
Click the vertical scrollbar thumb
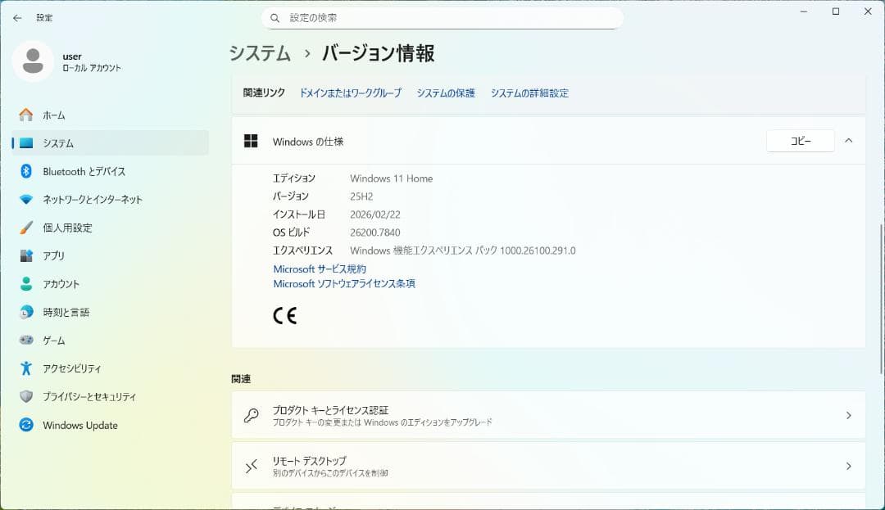pyautogui.click(x=881, y=299)
